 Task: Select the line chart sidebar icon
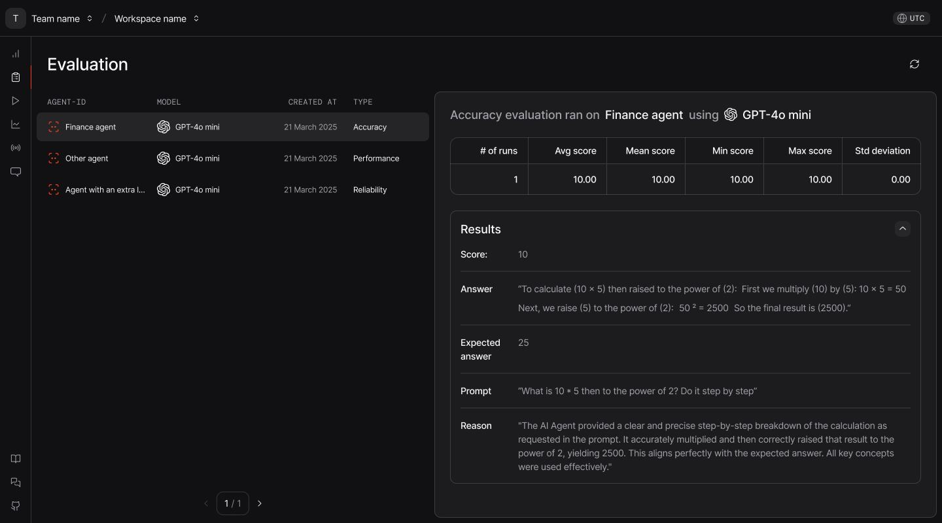click(x=16, y=124)
